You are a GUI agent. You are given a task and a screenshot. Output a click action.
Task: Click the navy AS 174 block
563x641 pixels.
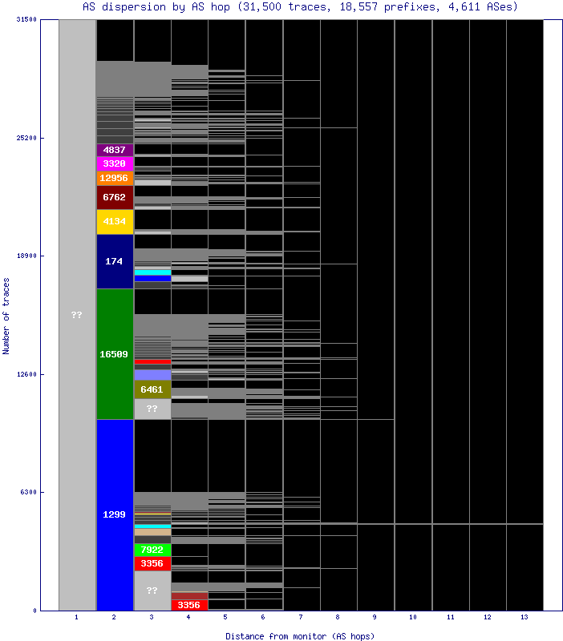point(115,261)
